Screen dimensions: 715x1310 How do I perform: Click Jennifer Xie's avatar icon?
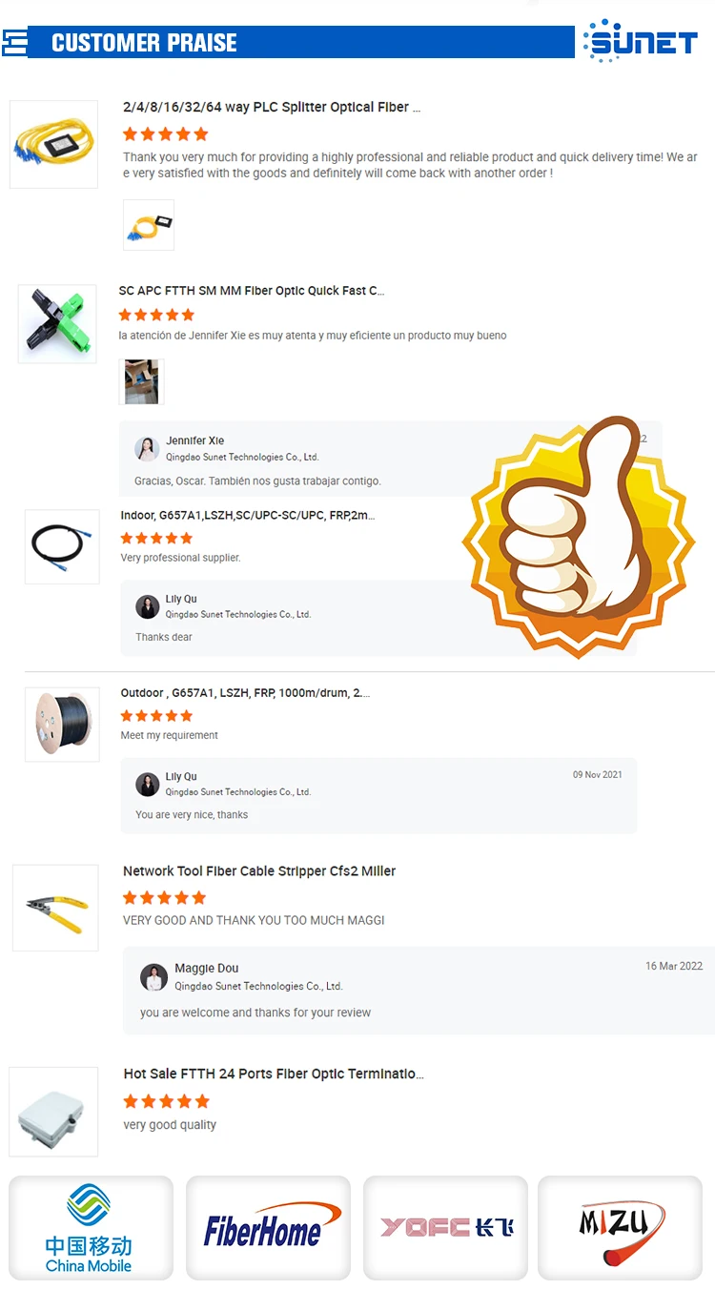147,449
